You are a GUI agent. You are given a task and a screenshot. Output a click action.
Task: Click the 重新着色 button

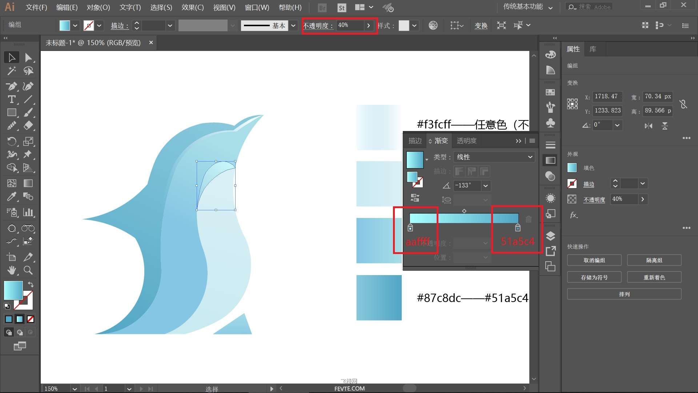pos(654,277)
